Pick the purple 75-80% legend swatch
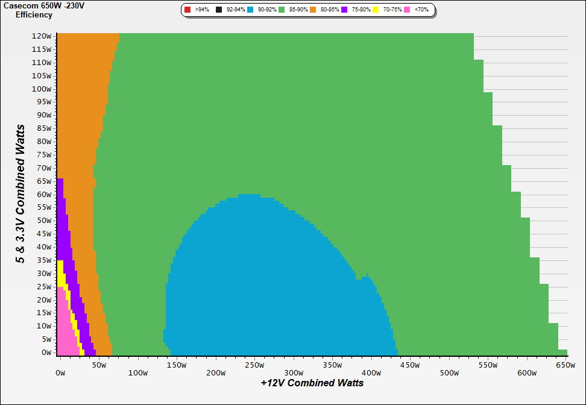 (344, 10)
